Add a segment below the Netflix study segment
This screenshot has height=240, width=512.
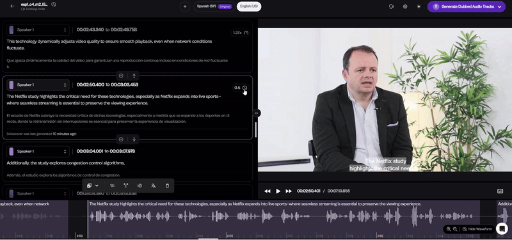121,140
